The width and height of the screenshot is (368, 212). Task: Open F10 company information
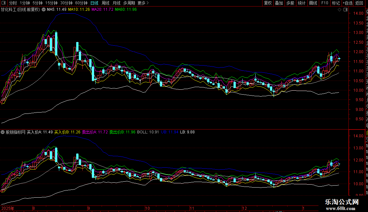click(325, 3)
